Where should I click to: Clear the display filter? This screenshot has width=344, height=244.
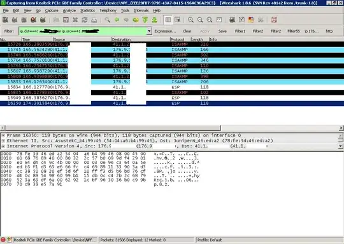[187, 31]
